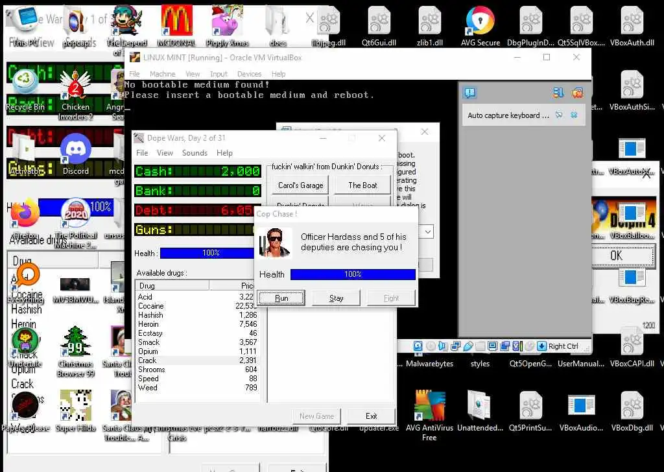The width and height of the screenshot is (664, 472).
Task: Click the 100% health bar behind Firefox icon
Action: (77, 207)
